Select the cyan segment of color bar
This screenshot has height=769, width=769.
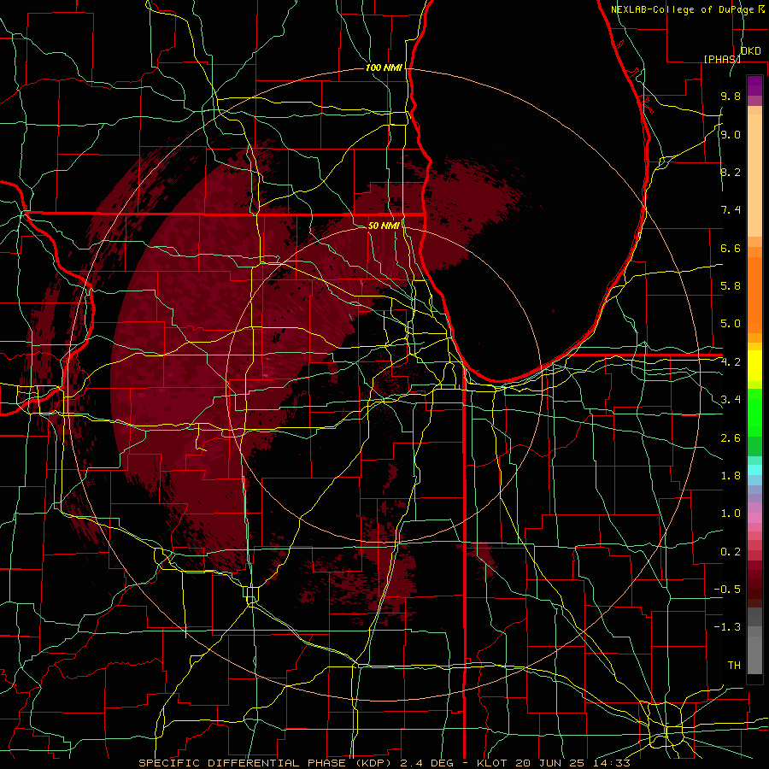click(x=754, y=470)
